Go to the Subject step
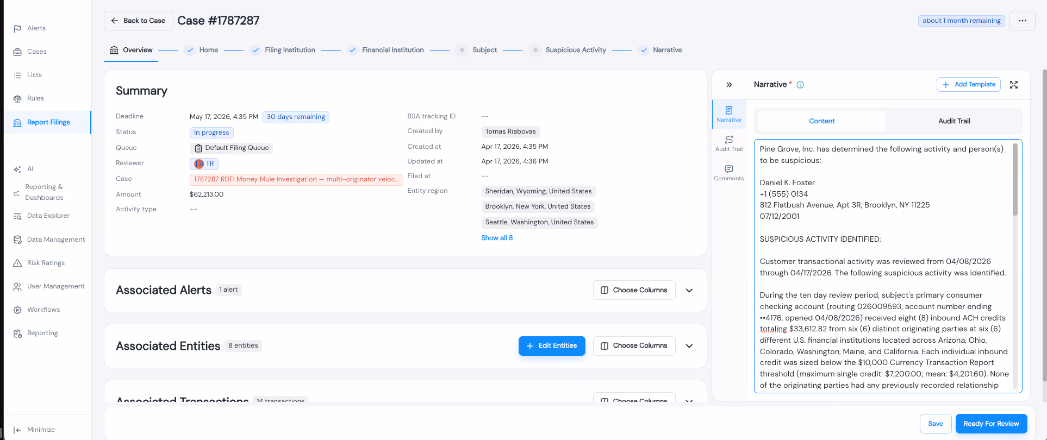The height and width of the screenshot is (440, 1047). pos(477,50)
